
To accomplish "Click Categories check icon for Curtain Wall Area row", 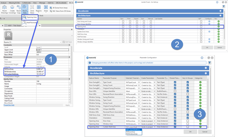I will [200, 127].
